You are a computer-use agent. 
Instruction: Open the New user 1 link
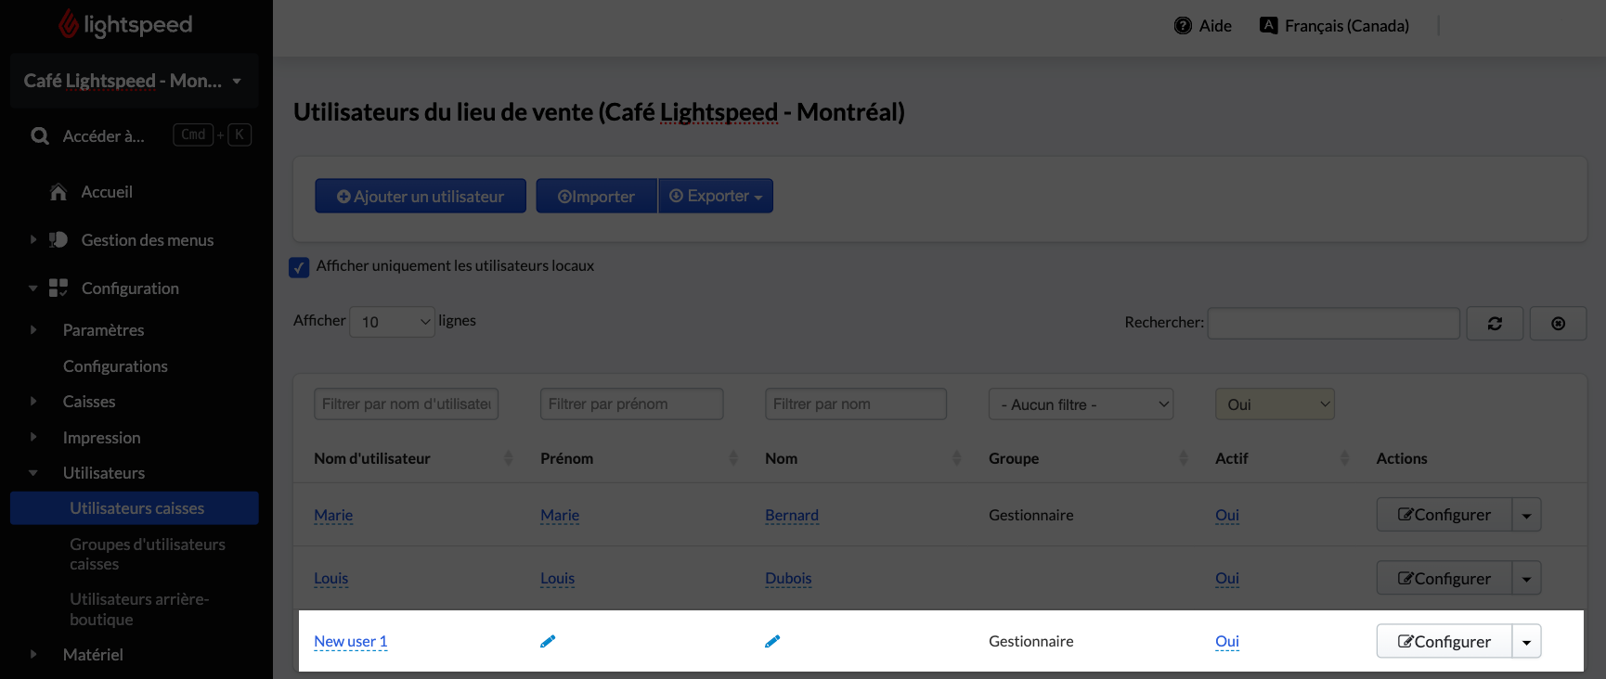[x=351, y=641]
